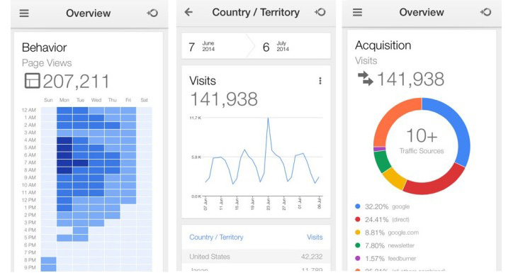Tap the Sunday 8 PM heatmap cell
The image size is (513, 273).
click(x=48, y=260)
